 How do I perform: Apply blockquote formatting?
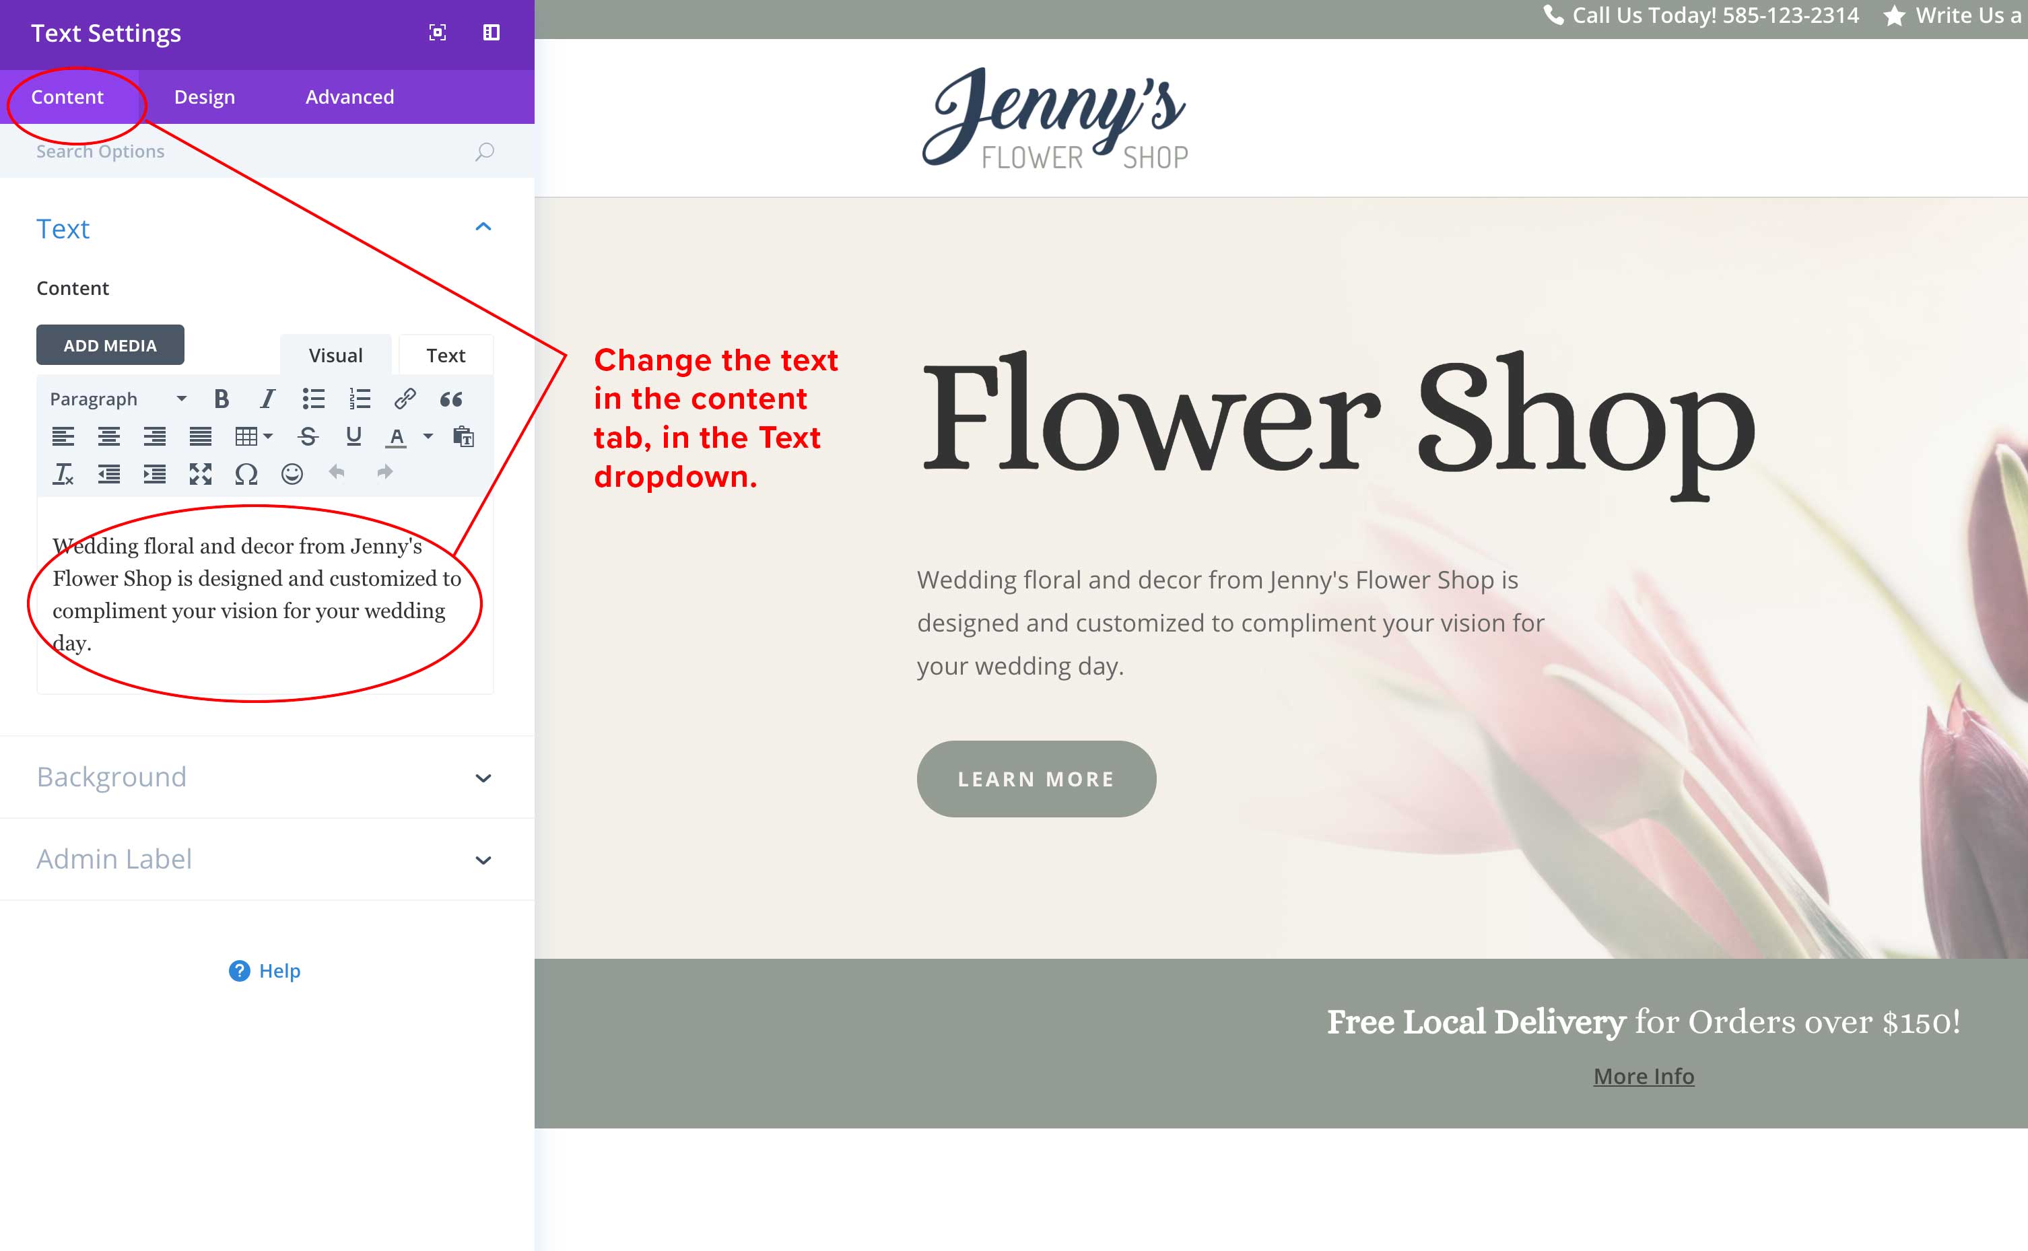(x=451, y=400)
